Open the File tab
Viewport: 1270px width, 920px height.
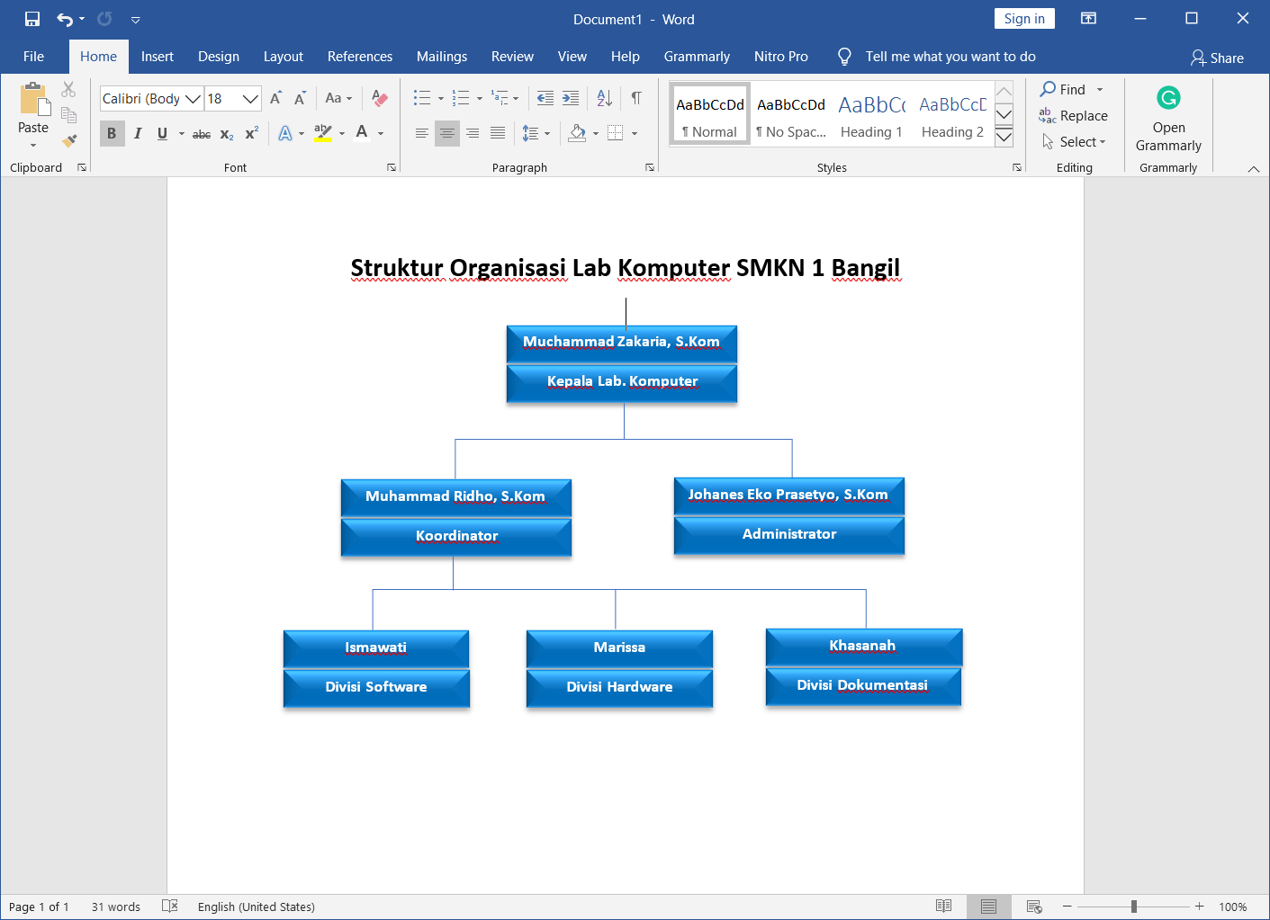(x=34, y=57)
